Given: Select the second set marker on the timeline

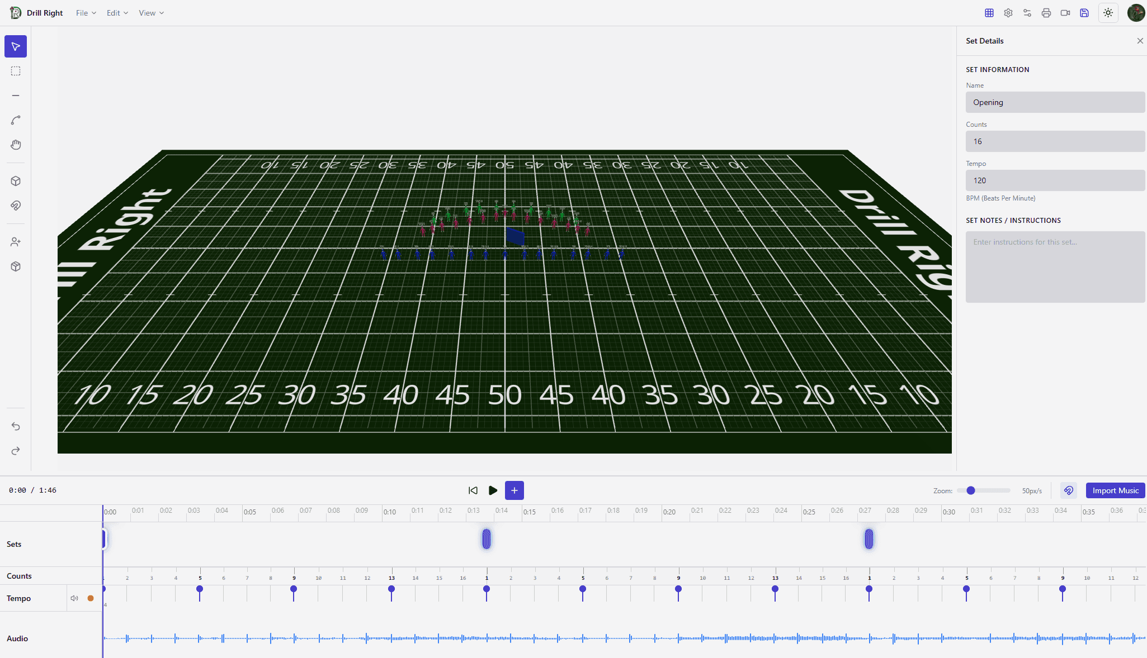Looking at the screenshot, I should 487,539.
